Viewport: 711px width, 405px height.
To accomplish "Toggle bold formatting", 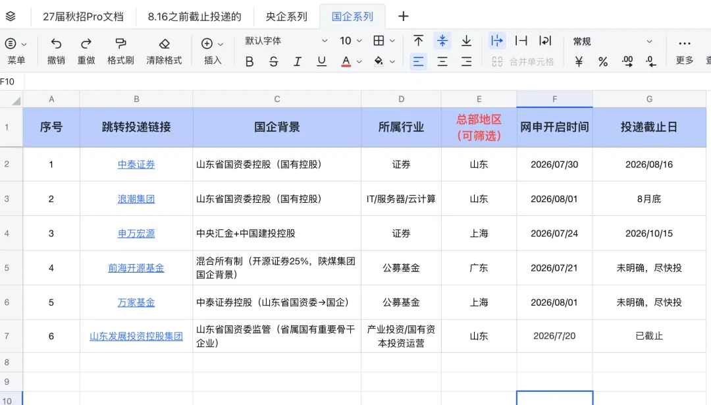I will (x=250, y=62).
